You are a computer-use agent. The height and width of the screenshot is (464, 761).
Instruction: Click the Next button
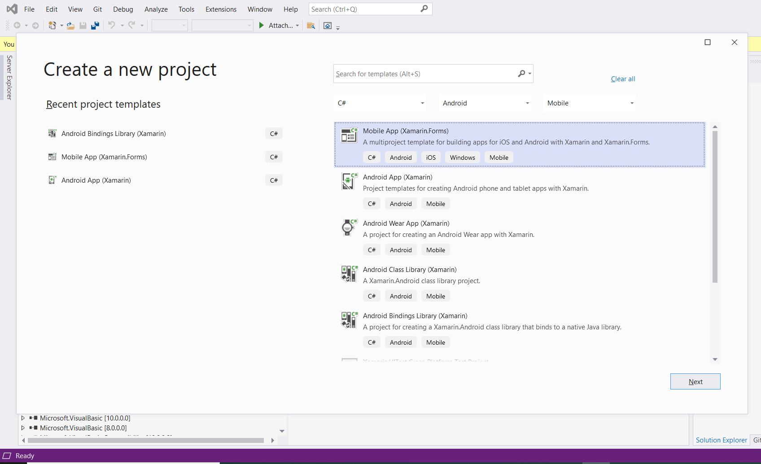tap(695, 381)
